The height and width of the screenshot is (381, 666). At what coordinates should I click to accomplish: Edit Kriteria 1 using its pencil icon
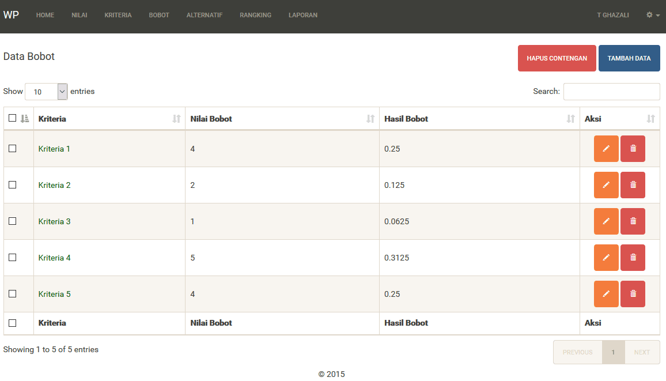606,149
